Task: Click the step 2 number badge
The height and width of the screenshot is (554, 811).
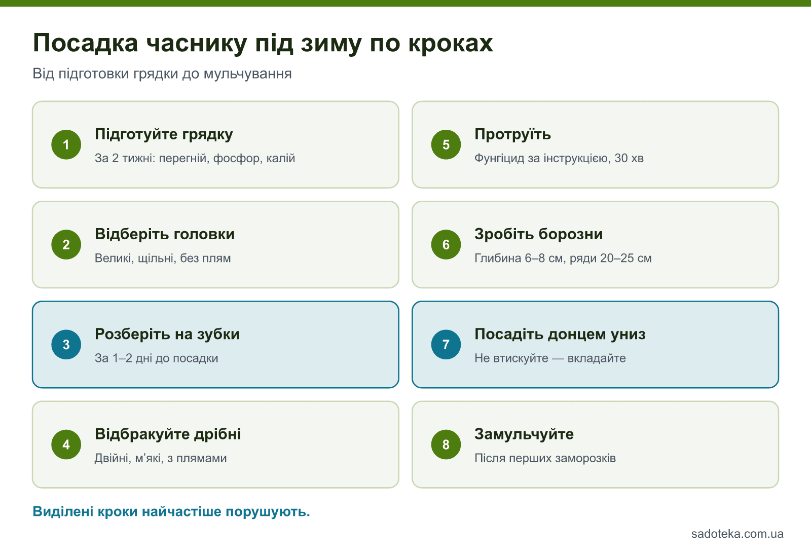Action: pos(66,244)
